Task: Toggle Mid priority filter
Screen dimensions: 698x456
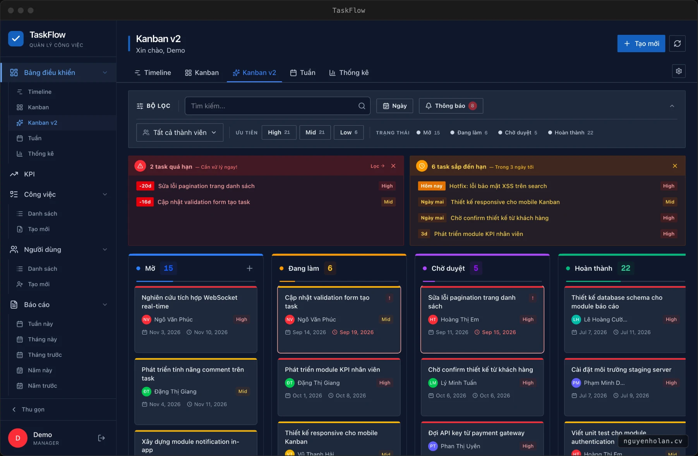Action: click(x=315, y=132)
